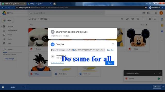Open a new browser tab

click(55, 4)
